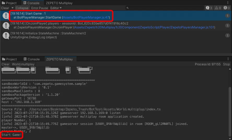Toggle error message filter showing 0

tap(227, 8)
